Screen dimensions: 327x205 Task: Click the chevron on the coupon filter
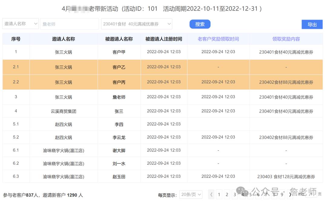[x=168, y=24]
